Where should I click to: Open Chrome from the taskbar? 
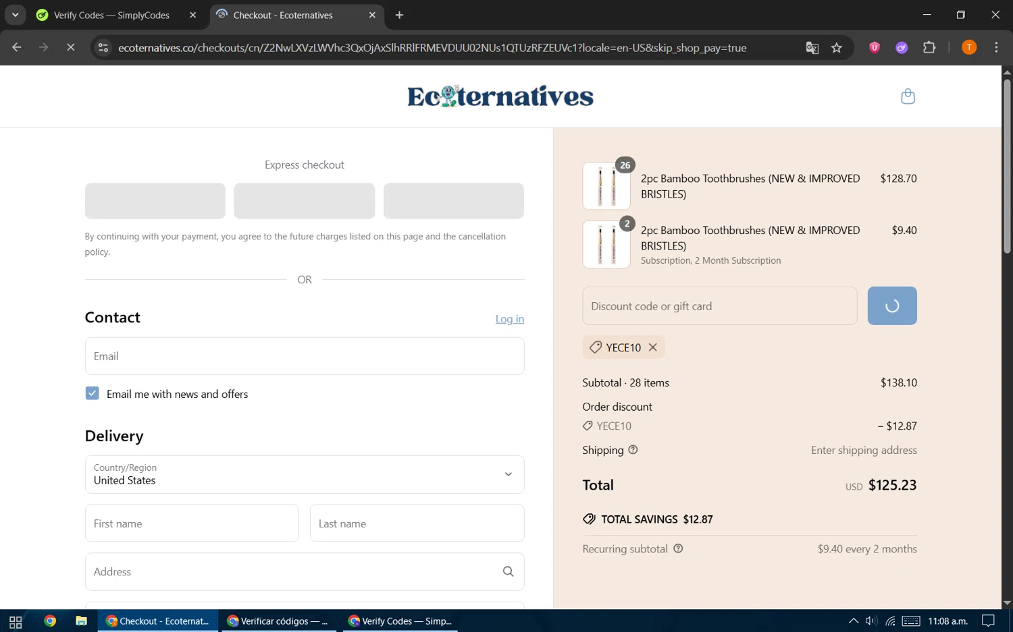[50, 621]
